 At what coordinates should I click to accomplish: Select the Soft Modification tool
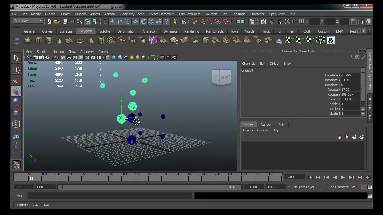pos(16,135)
